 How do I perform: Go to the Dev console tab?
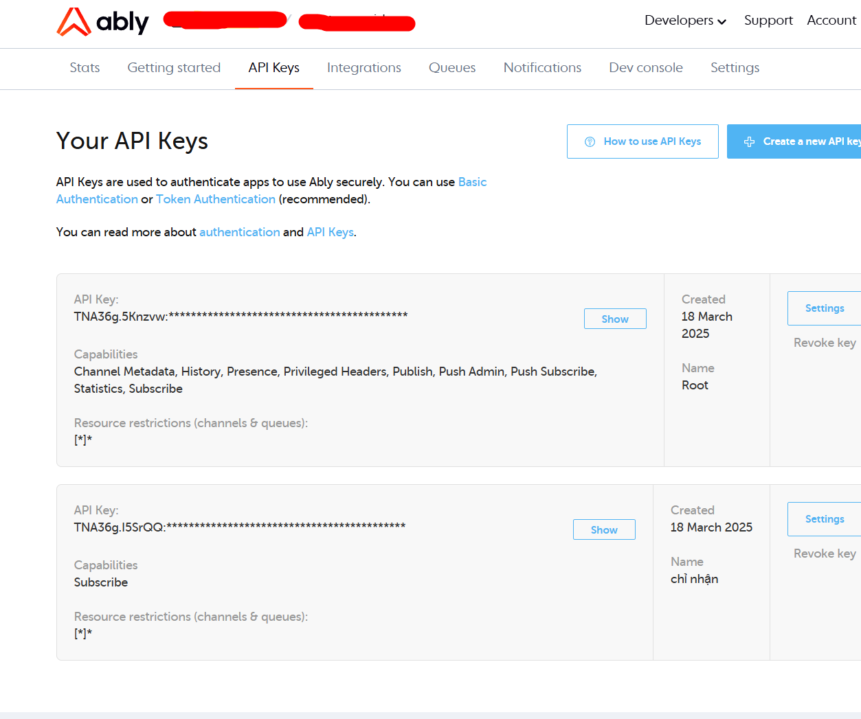[646, 67]
